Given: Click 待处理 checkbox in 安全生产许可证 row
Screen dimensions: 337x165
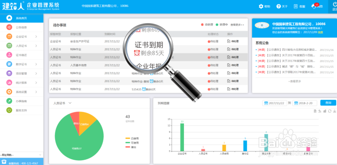Looking at the screenshot, I should (x=229, y=41).
